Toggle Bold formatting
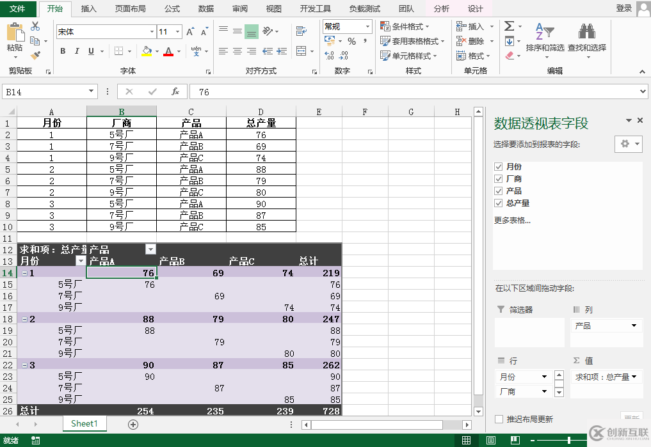The height and width of the screenshot is (447, 651). pyautogui.click(x=63, y=51)
